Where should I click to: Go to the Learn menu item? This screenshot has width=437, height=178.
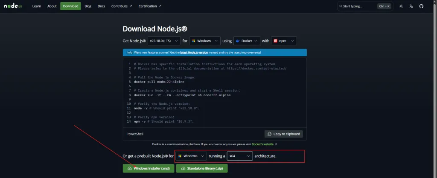point(37,6)
